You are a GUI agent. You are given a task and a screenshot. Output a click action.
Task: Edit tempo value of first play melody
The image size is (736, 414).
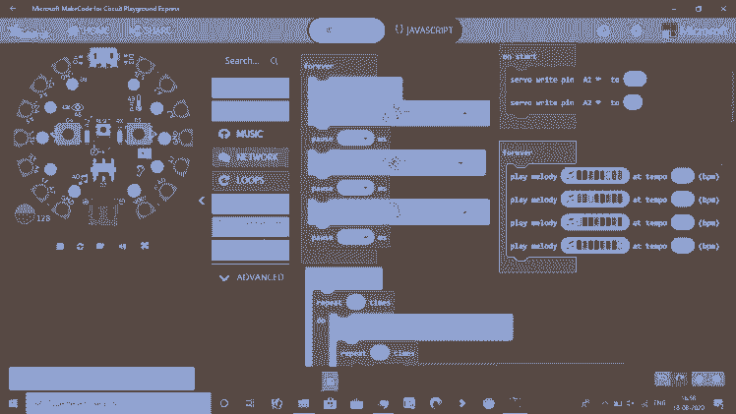tap(683, 176)
